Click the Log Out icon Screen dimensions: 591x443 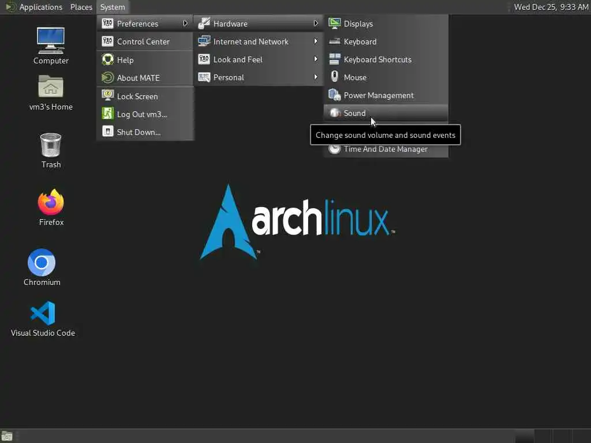click(x=107, y=114)
